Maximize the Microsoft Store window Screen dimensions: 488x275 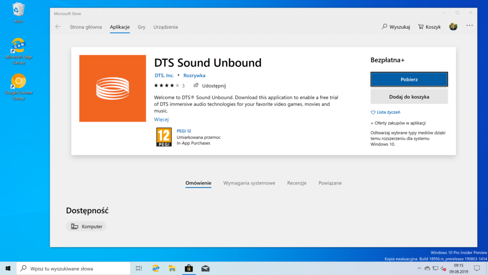pos(457,13)
